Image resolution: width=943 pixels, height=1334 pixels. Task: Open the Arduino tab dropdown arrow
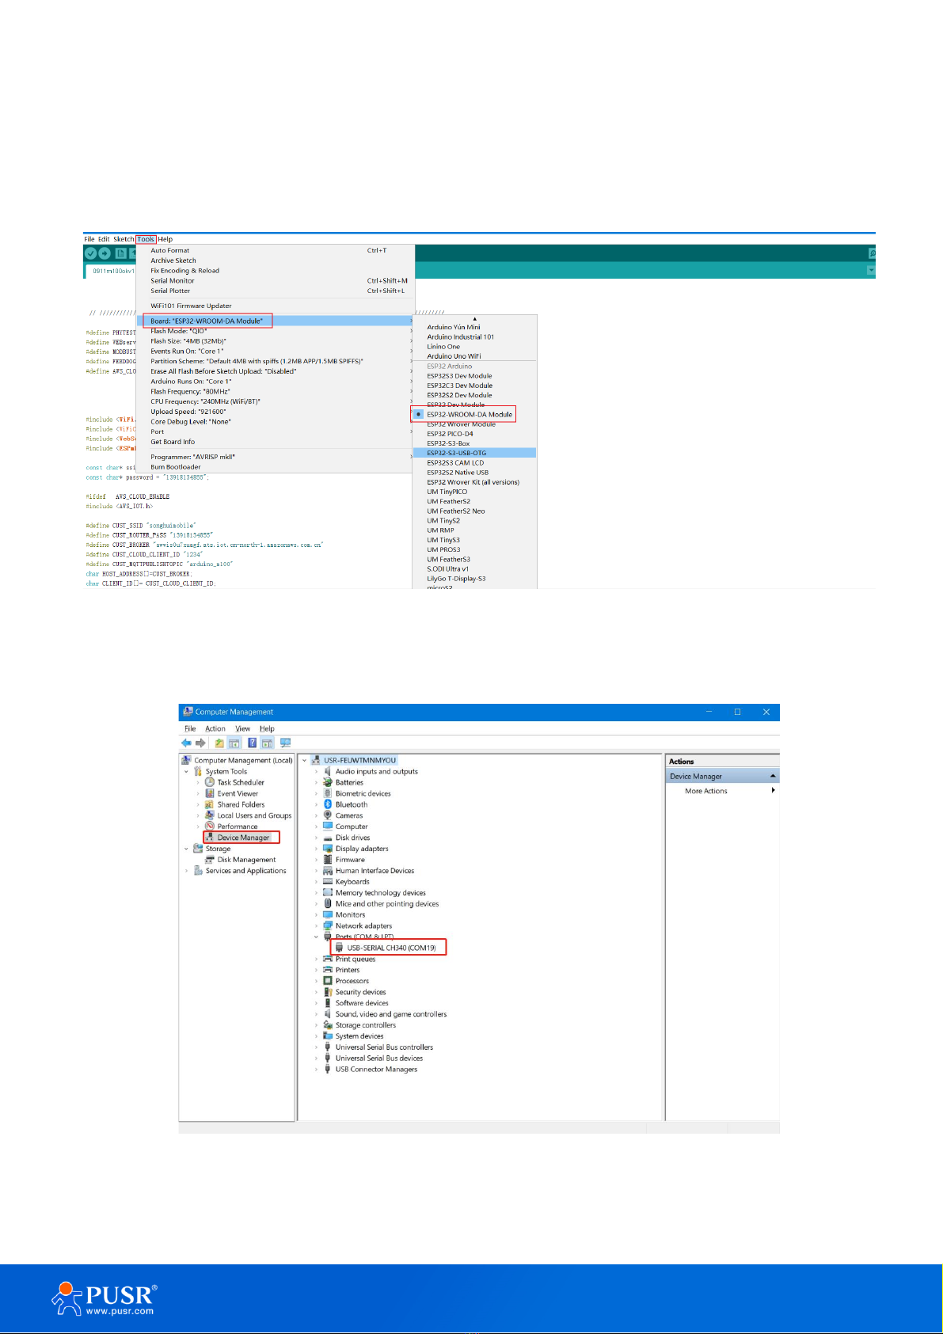tap(871, 271)
